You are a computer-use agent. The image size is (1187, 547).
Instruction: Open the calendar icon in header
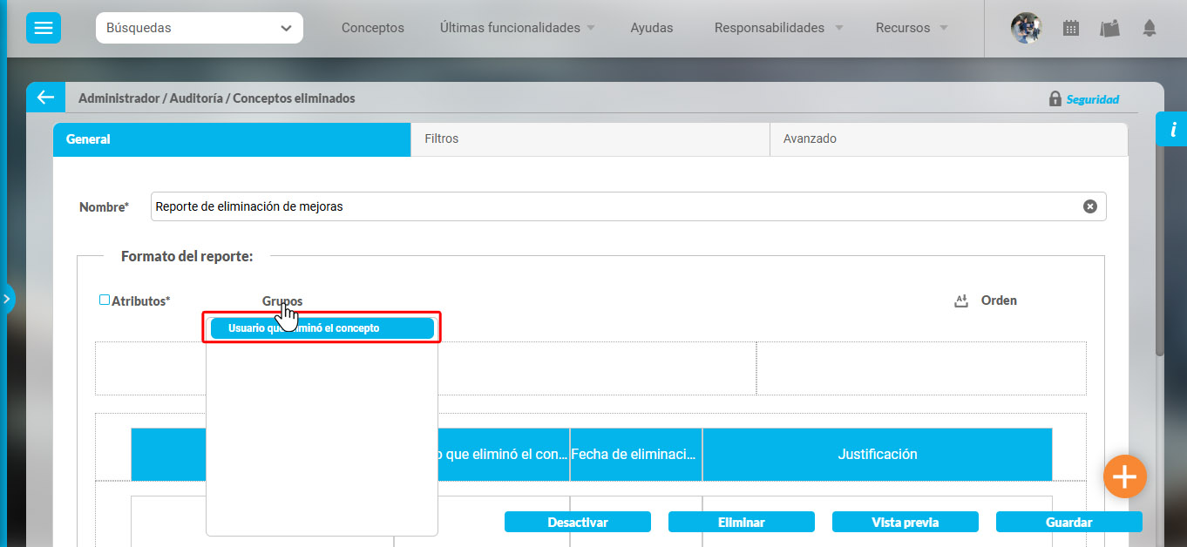coord(1071,28)
